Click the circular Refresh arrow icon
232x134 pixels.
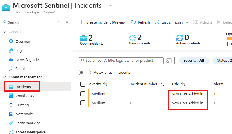point(133,22)
